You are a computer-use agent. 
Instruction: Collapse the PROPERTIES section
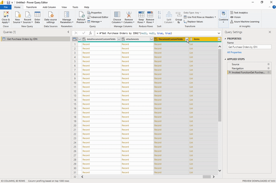pos(225,39)
